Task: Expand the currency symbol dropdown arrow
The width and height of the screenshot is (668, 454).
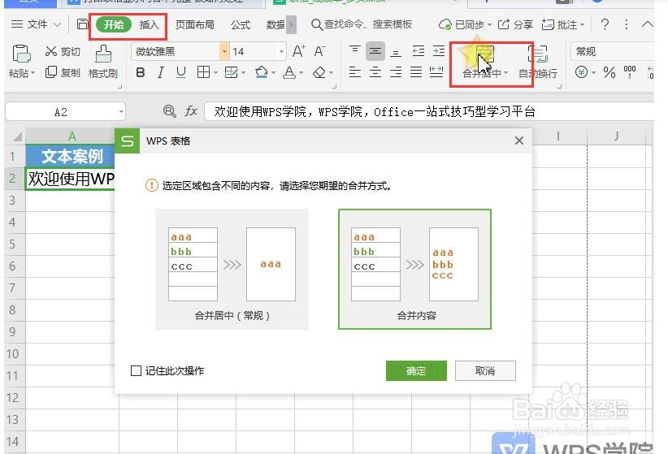Action: point(593,73)
